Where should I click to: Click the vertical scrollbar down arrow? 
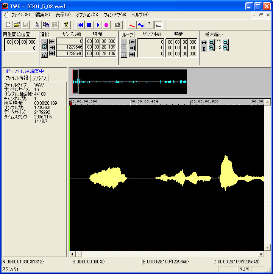pos(267,247)
